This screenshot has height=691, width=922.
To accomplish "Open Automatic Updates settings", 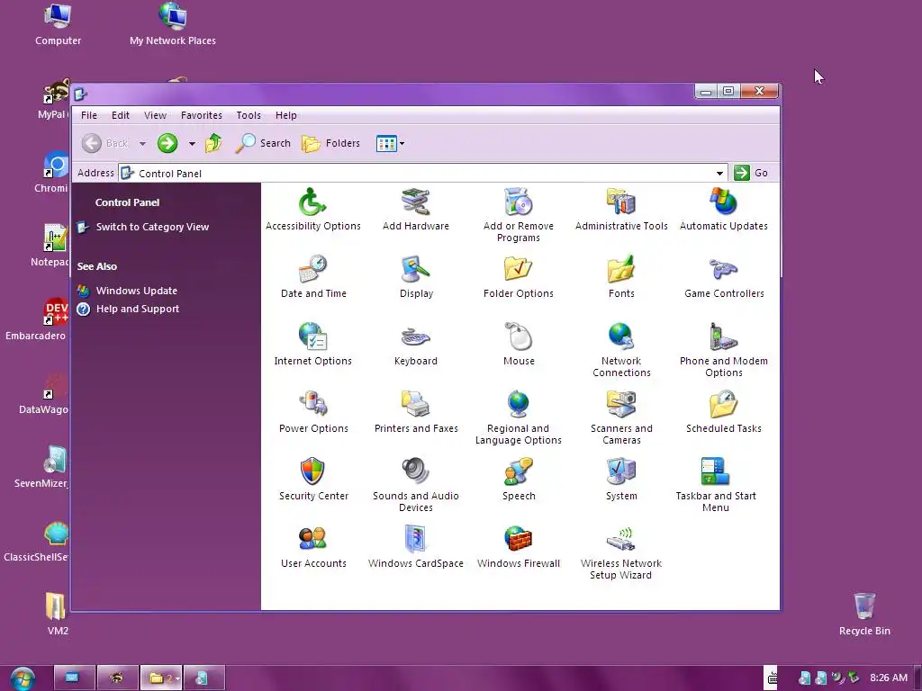I will 723,210.
